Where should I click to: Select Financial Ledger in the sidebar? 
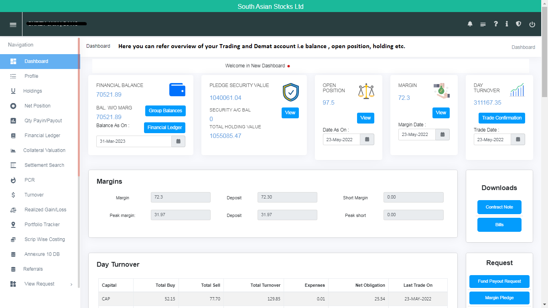click(x=42, y=136)
